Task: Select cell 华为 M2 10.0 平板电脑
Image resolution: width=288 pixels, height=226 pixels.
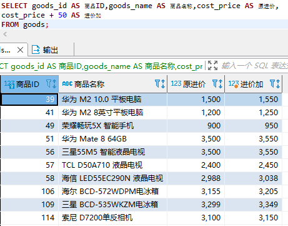Action: pyautogui.click(x=112, y=100)
